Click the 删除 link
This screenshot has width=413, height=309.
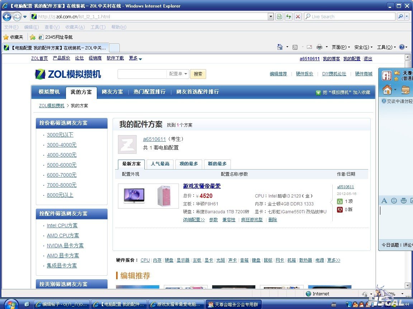point(272,220)
